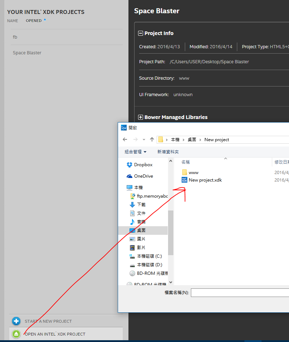Screen dimensions: 289x342
Task: Select 本機磁碟 (D:) drive
Action: (146, 264)
